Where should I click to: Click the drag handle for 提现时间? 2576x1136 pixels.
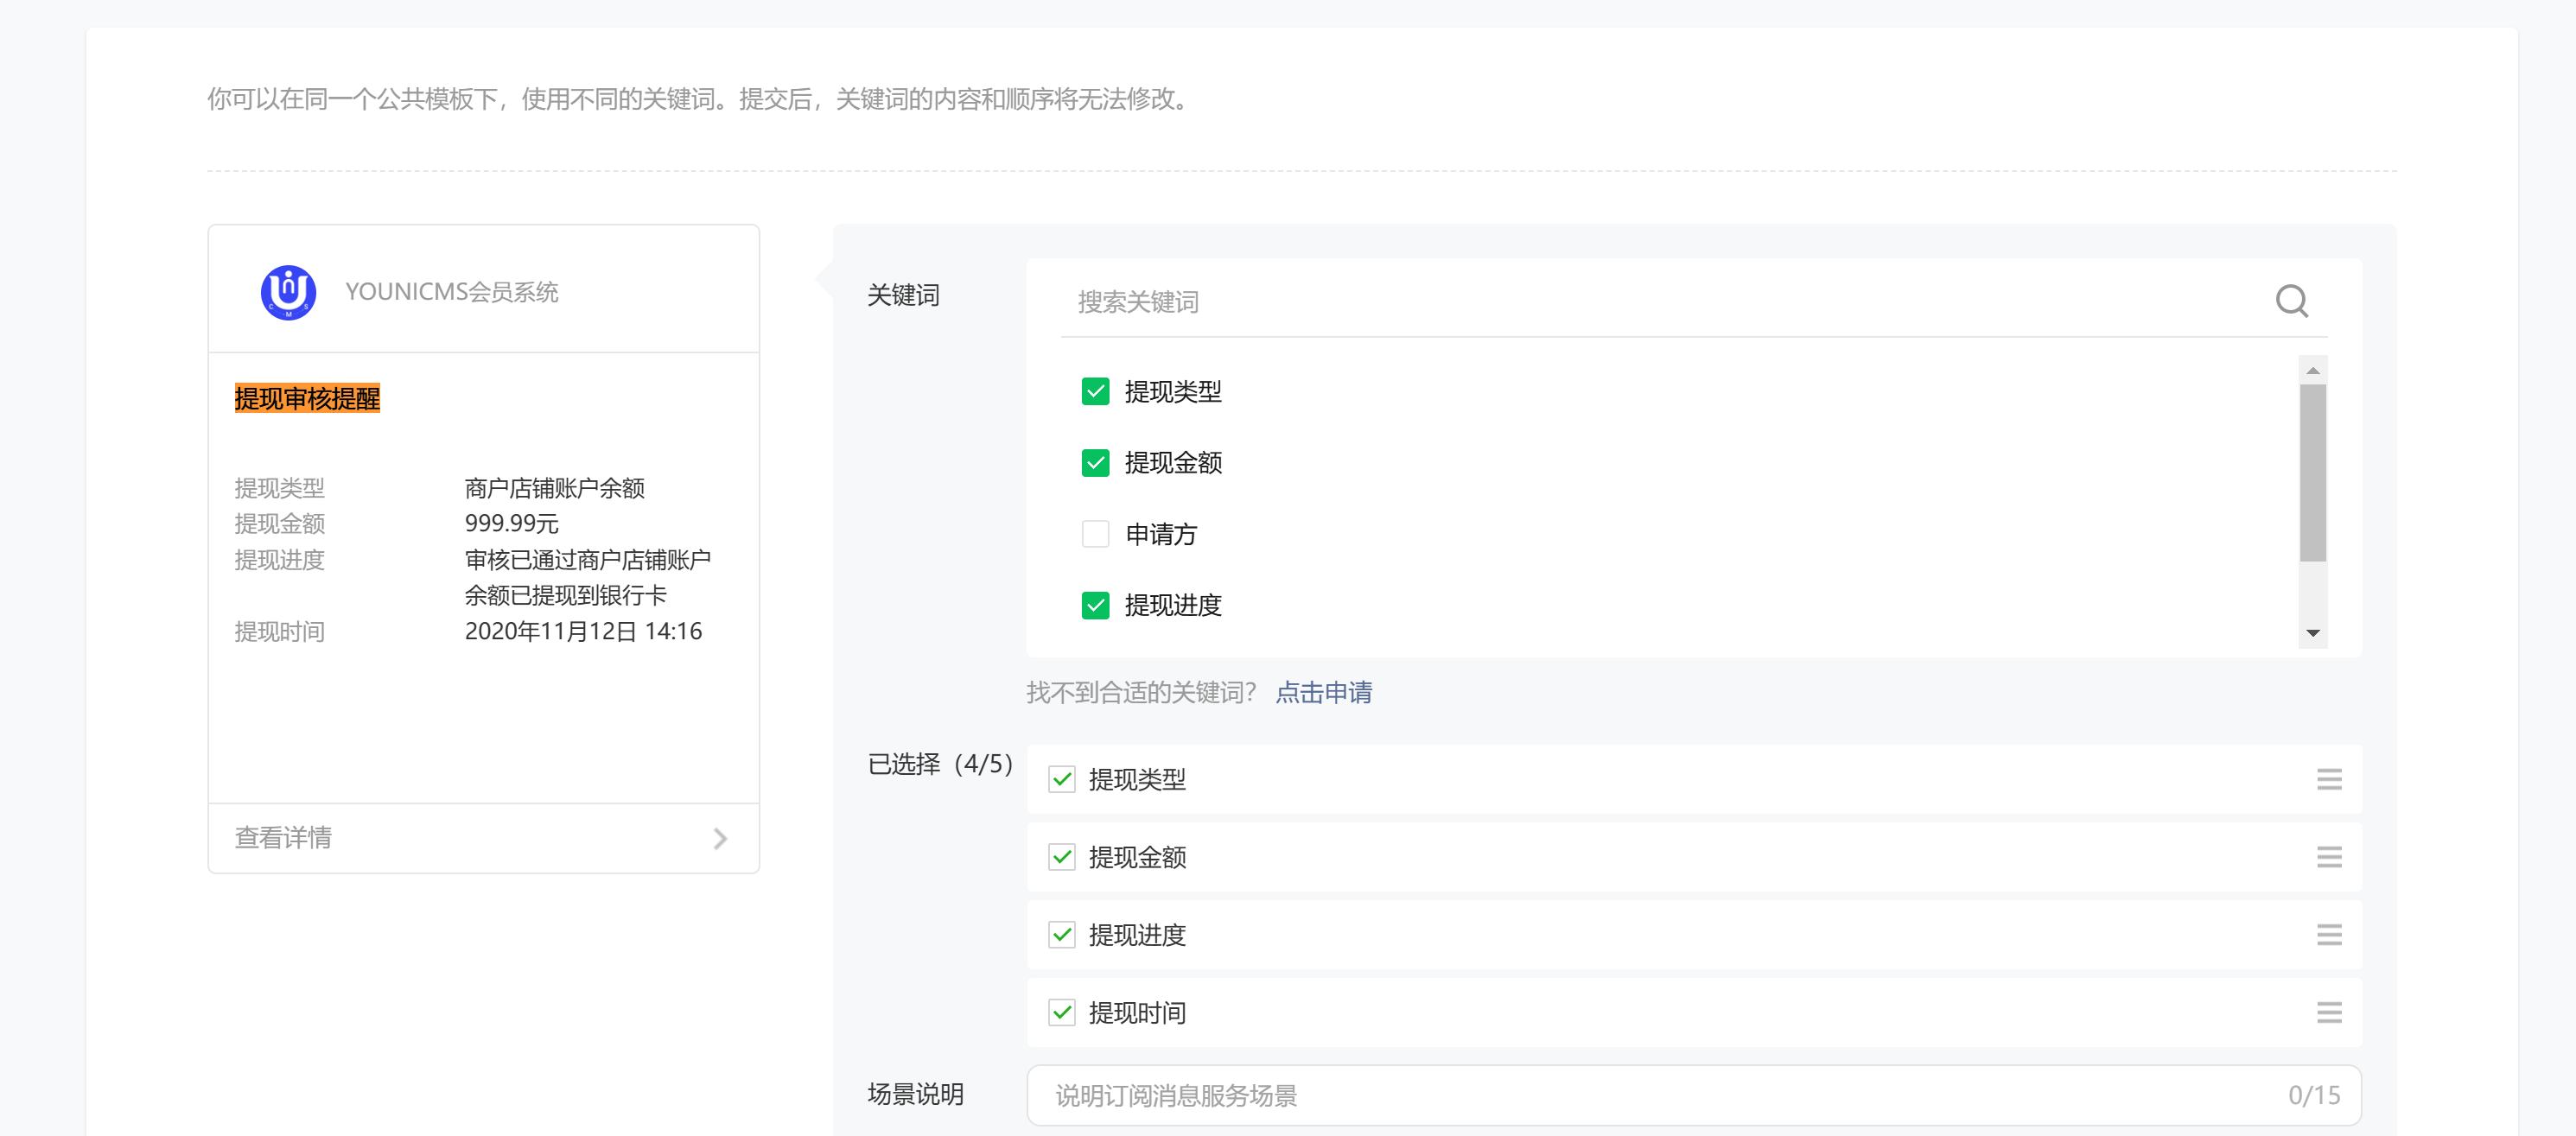click(x=2329, y=1013)
